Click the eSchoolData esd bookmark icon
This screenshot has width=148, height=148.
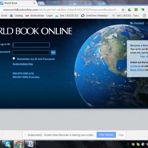27,16
